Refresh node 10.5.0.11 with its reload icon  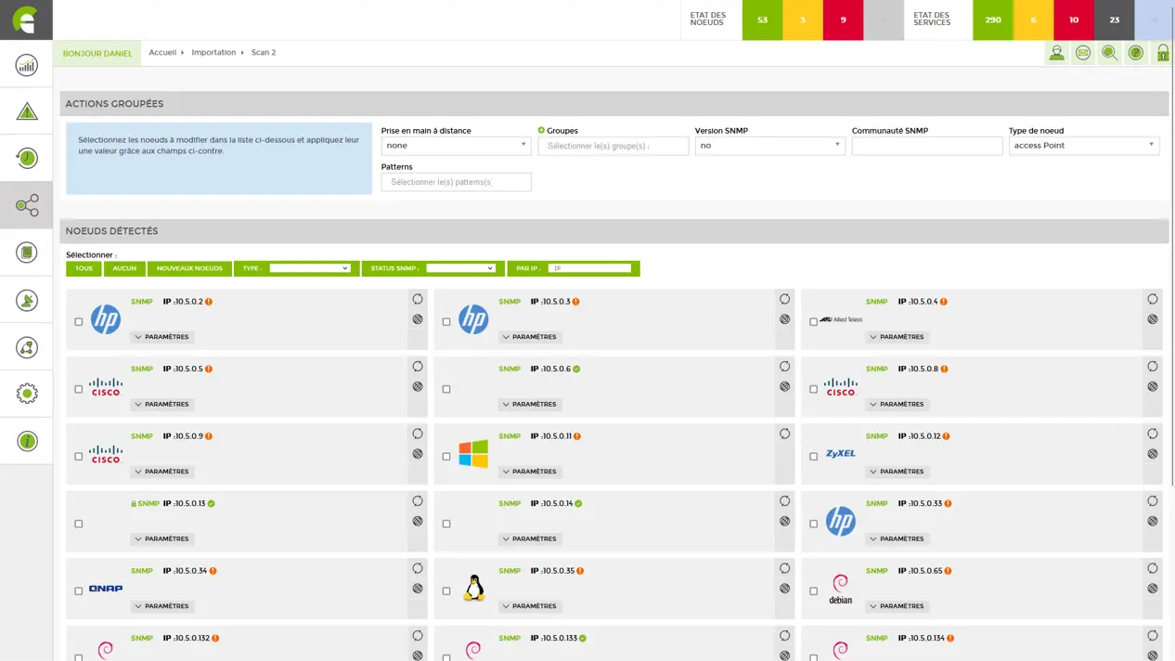(x=784, y=434)
